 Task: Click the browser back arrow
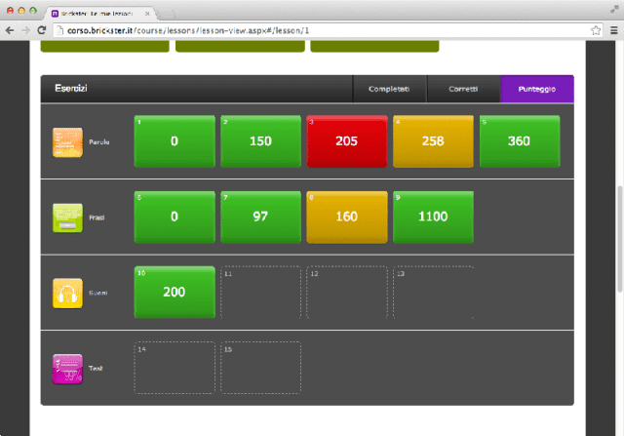coord(10,30)
